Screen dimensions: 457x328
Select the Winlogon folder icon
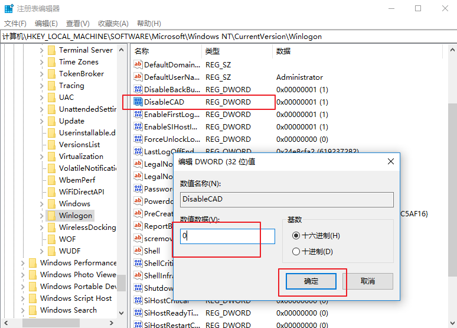tap(51, 216)
